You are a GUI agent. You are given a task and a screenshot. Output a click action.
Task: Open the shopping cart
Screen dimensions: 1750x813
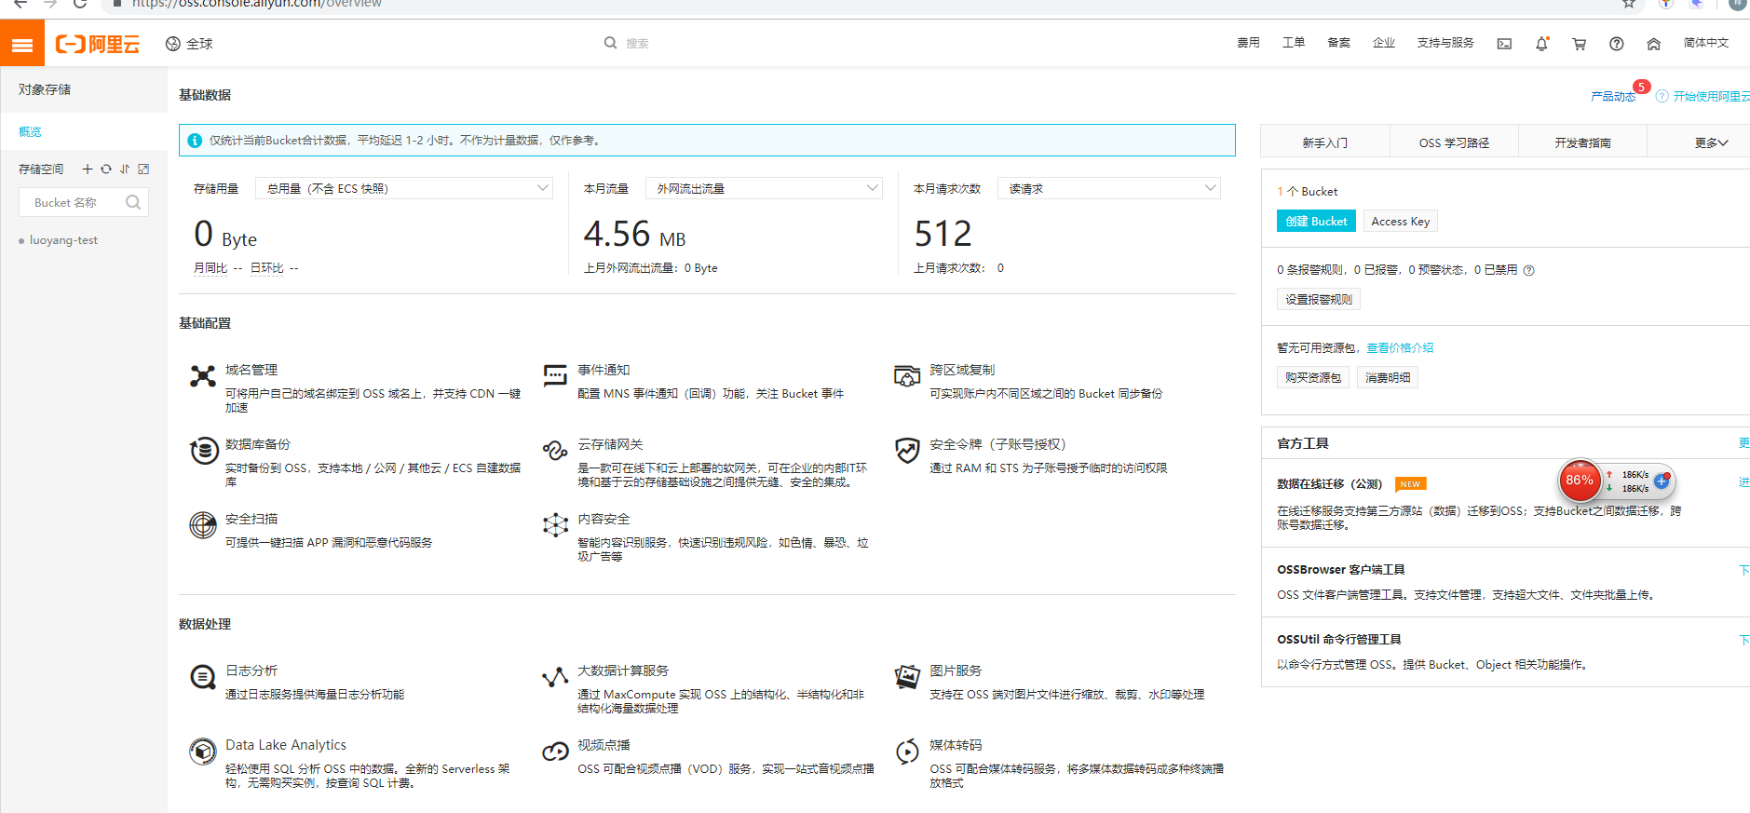tap(1579, 44)
